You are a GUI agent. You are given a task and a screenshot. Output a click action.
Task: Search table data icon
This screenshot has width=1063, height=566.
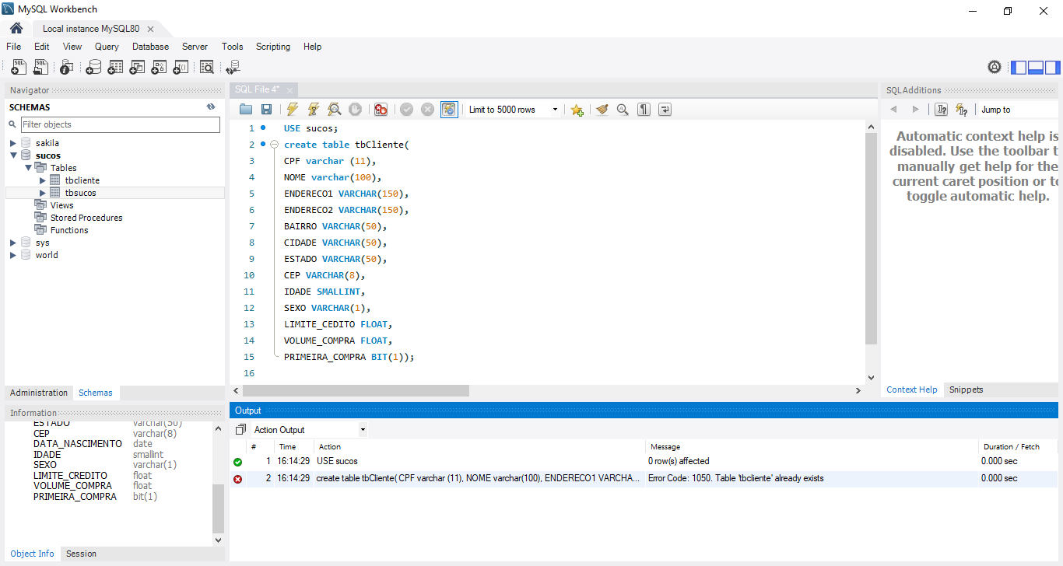point(206,68)
